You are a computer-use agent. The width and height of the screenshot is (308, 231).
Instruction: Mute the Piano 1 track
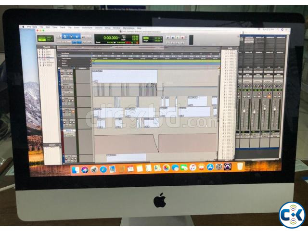72,87
